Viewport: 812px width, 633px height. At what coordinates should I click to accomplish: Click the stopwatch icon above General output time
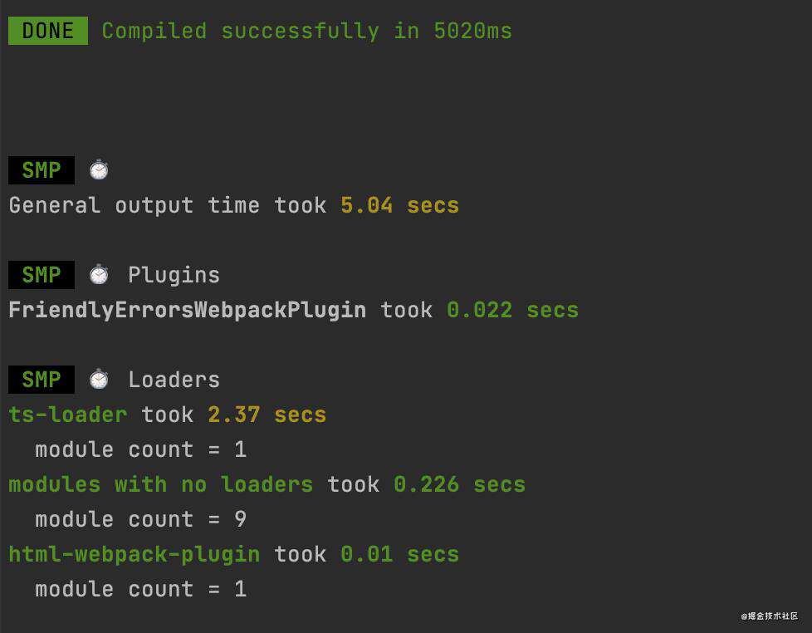[99, 170]
